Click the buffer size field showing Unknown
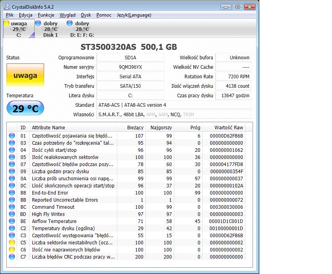Image resolution: width=332 pixels, height=274 pixels. (x=233, y=58)
